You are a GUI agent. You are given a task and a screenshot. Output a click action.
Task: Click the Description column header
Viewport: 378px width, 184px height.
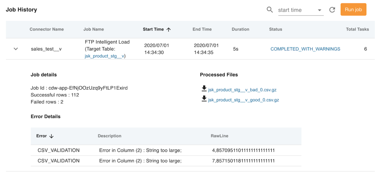(x=109, y=136)
